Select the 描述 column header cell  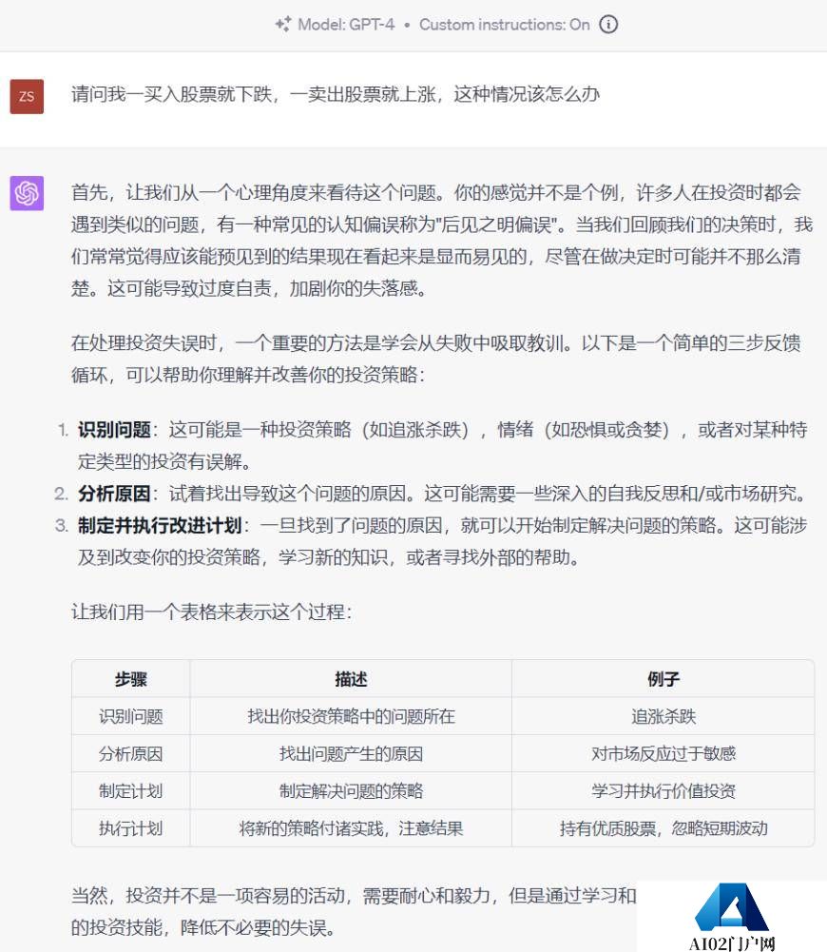(351, 678)
